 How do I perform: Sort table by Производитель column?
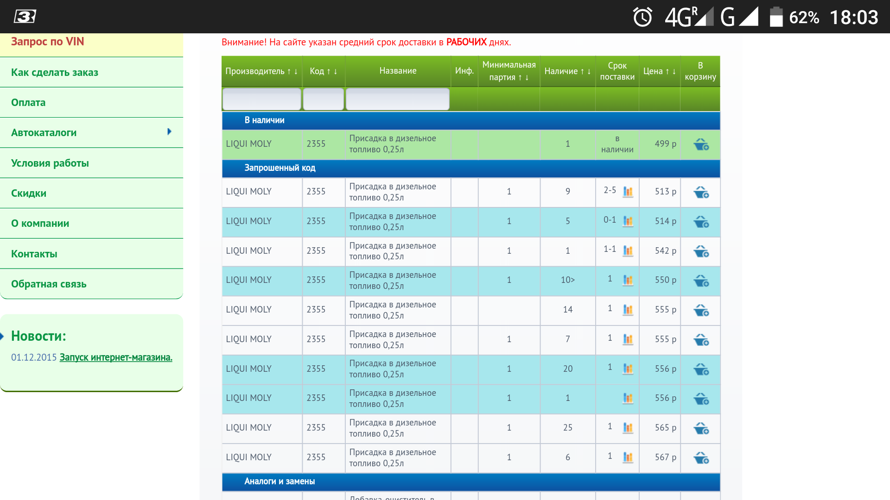261,71
